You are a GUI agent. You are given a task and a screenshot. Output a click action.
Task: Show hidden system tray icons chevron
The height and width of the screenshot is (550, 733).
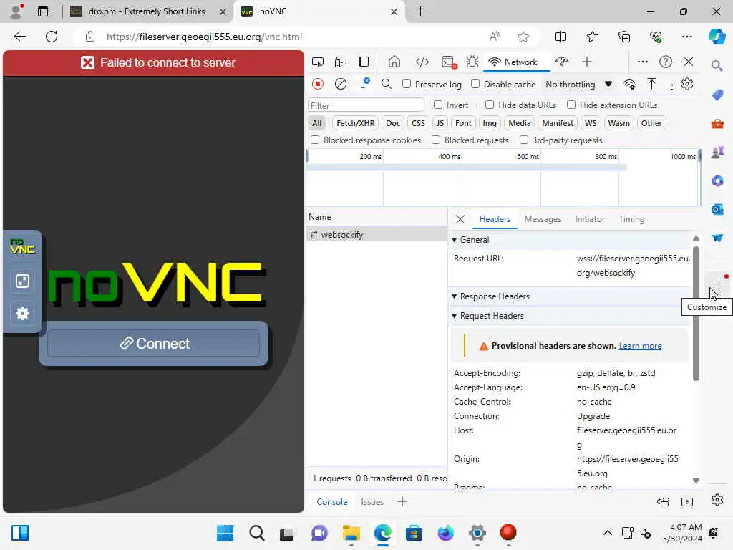pyautogui.click(x=607, y=533)
